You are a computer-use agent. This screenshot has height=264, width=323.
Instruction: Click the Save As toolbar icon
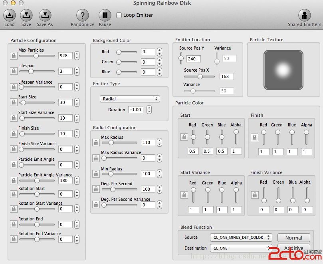[45, 16]
